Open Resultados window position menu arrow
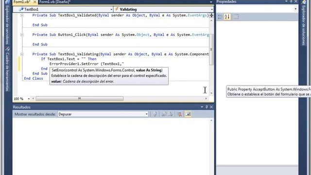Image resolution: width=311 pixels, height=175 pixels. click(202, 107)
